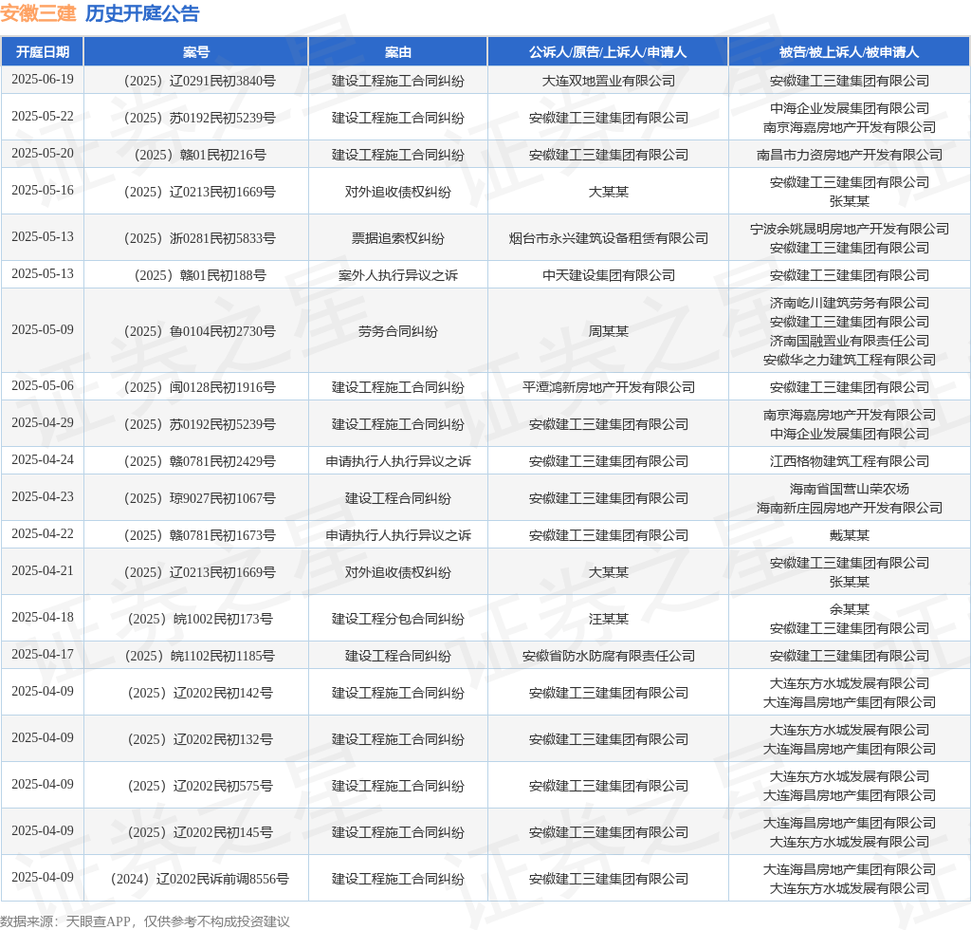Click plaintiff 烟台市永兴建筑设备租赁有限公司
This screenshot has width=971, height=930.
coord(608,238)
